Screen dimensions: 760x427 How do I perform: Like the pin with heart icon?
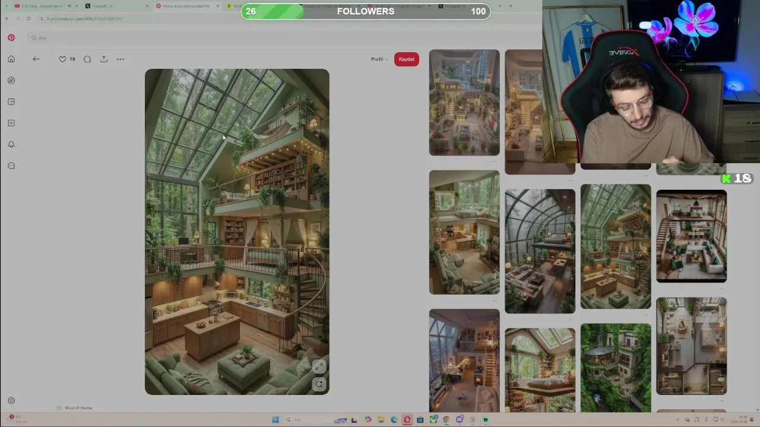pyautogui.click(x=62, y=59)
